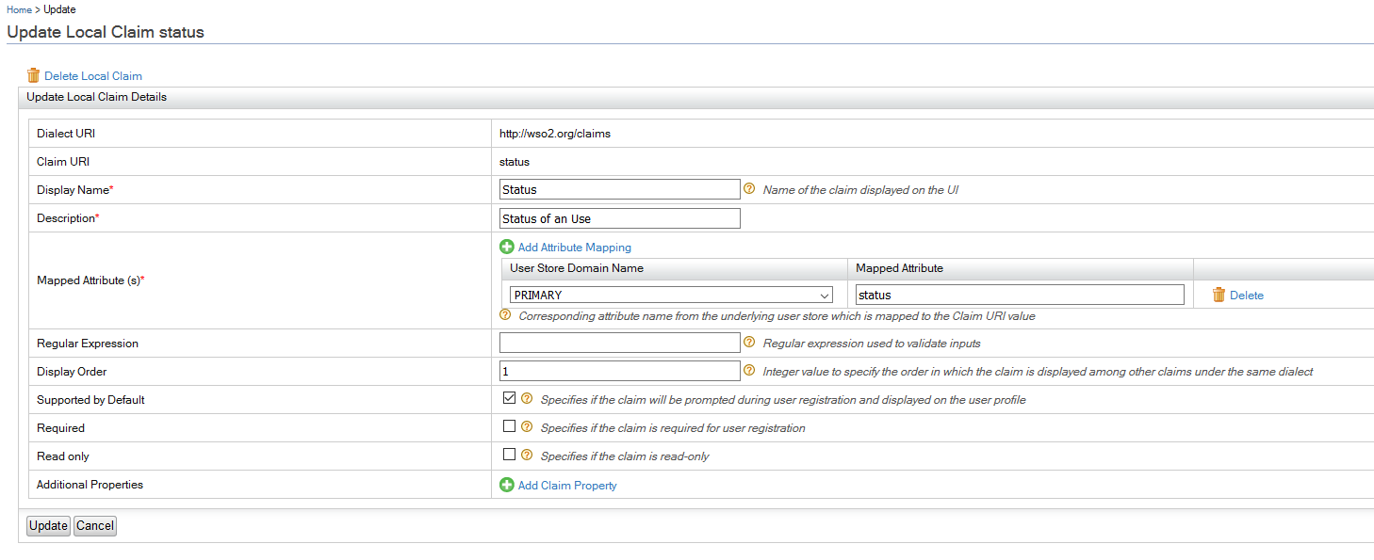Click into the Display Name text field

[x=620, y=189]
